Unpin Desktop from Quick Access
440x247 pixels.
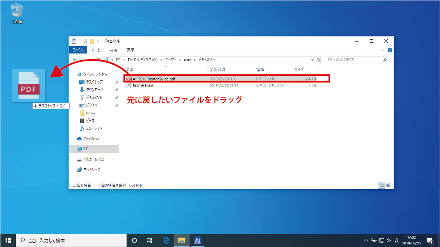tap(117, 82)
